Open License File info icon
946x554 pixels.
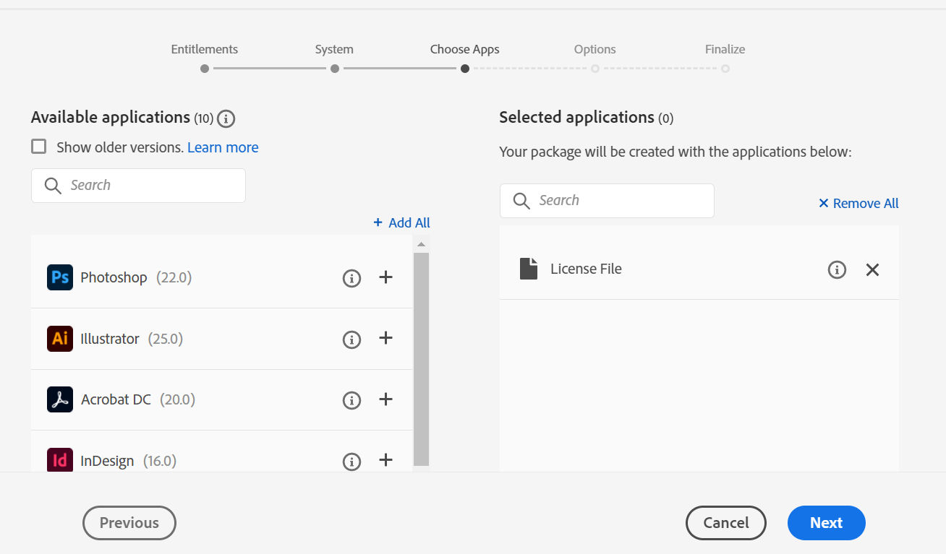coord(837,269)
